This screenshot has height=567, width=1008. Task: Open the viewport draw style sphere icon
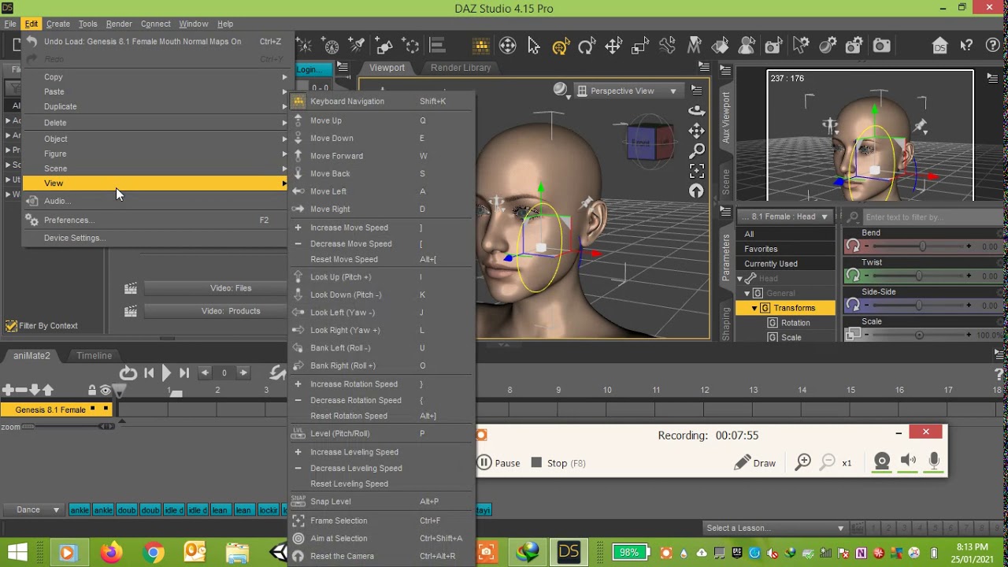pos(561,90)
